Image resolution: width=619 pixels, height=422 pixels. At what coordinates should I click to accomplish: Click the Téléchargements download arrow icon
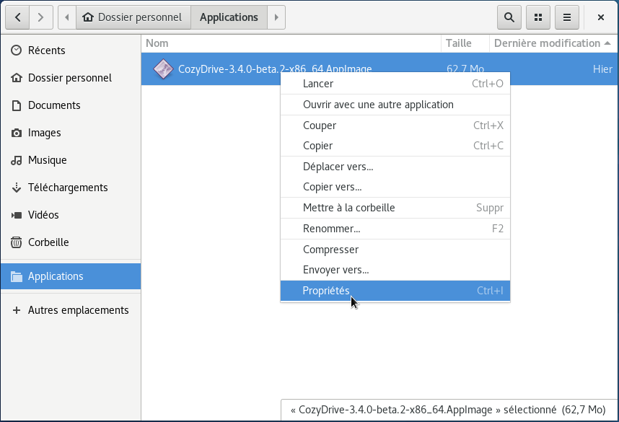tap(16, 188)
